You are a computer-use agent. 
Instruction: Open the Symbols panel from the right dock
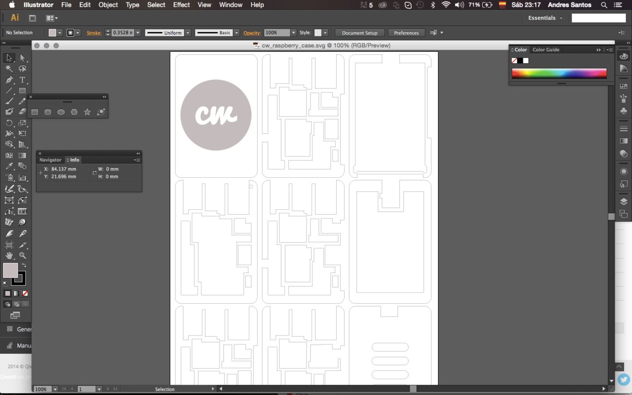624,111
